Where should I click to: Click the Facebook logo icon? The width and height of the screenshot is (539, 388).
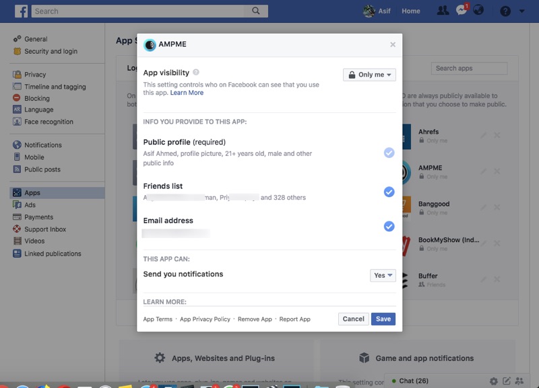[x=21, y=11]
